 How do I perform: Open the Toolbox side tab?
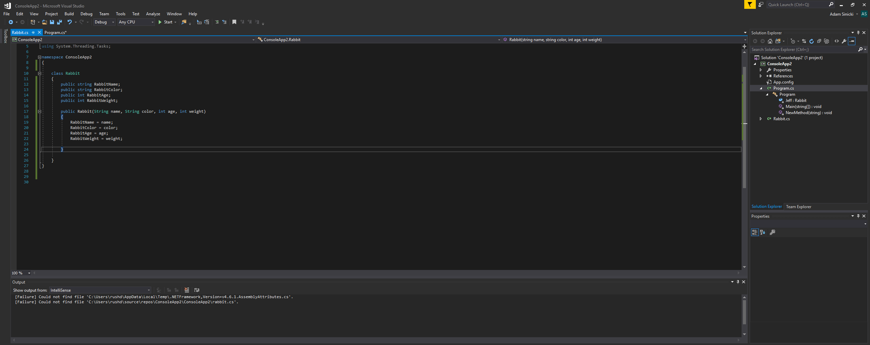(x=5, y=36)
